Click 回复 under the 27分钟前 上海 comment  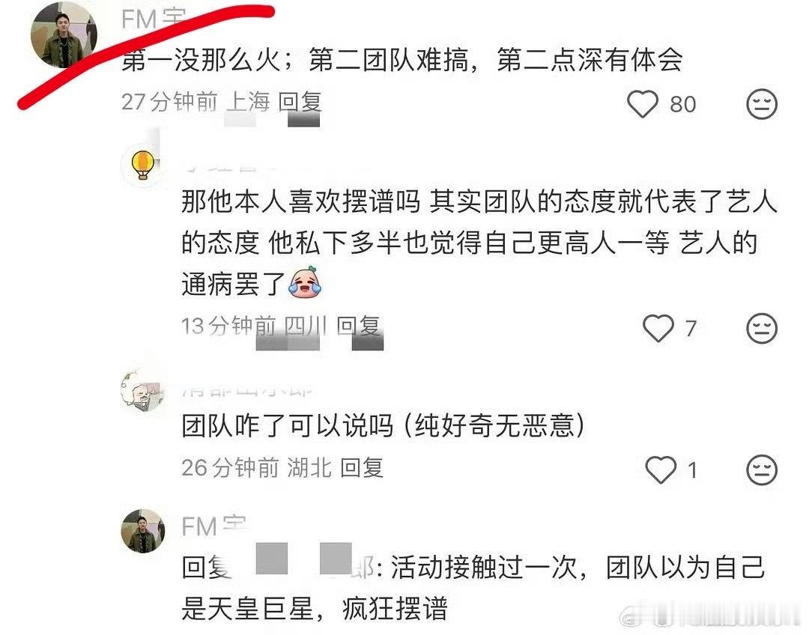300,102
